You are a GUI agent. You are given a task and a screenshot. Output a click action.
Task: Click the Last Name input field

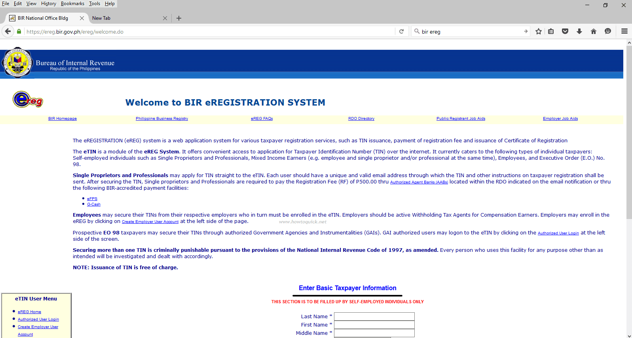[x=374, y=316]
